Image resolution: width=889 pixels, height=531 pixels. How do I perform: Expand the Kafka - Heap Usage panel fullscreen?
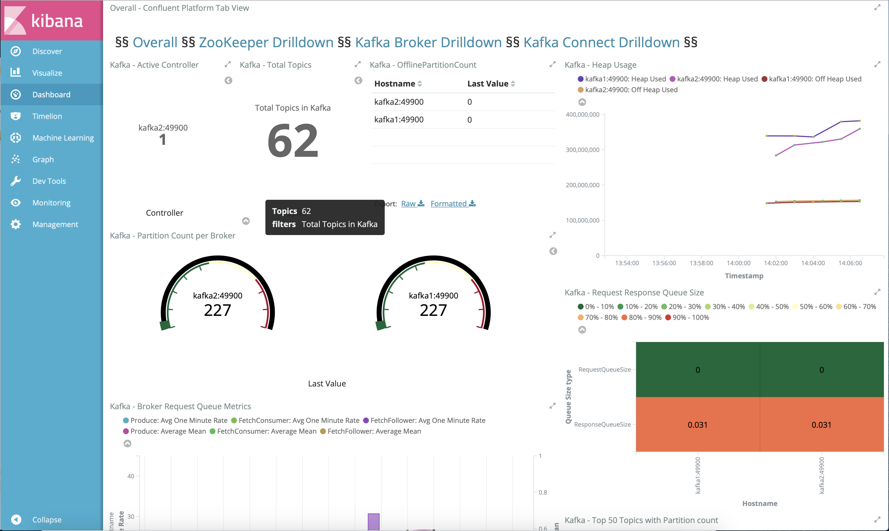pyautogui.click(x=877, y=64)
